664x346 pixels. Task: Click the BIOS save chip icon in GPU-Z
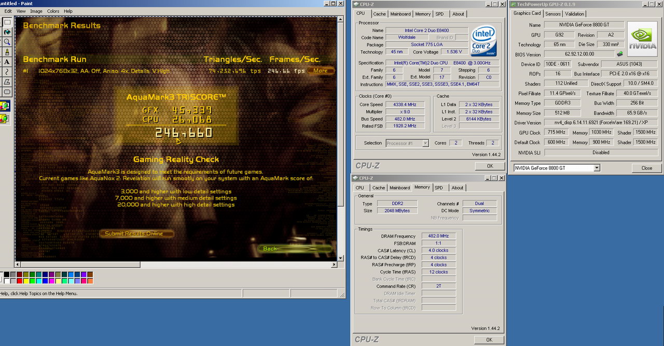coord(620,54)
